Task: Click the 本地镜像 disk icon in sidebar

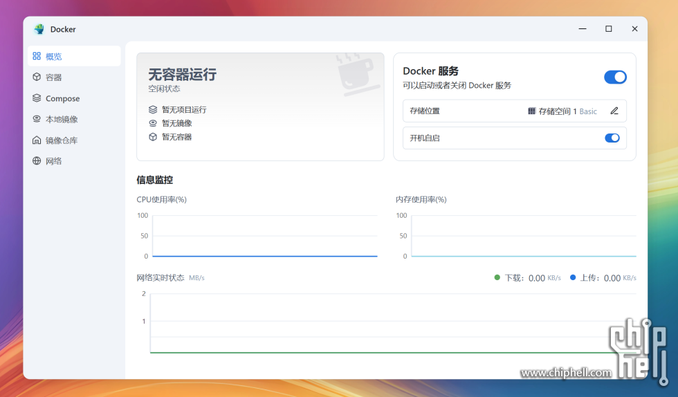Action: pyautogui.click(x=37, y=119)
